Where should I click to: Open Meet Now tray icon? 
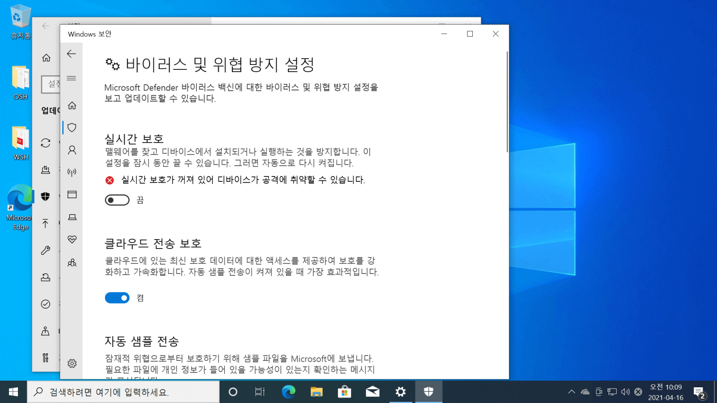tap(599, 392)
